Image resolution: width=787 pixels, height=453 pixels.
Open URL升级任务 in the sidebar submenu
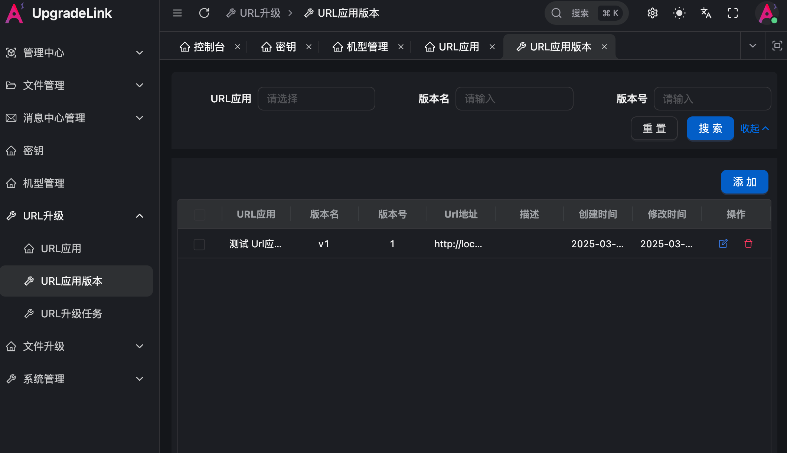tap(76, 314)
